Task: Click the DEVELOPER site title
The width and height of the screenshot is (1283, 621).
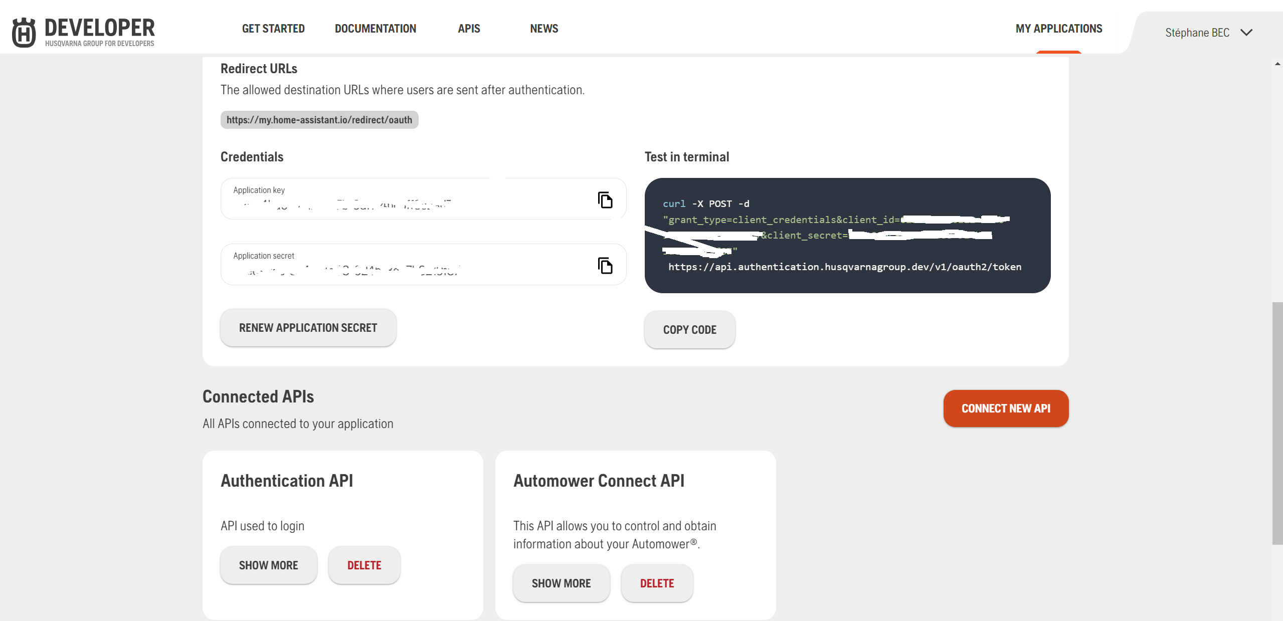Action: click(x=100, y=28)
